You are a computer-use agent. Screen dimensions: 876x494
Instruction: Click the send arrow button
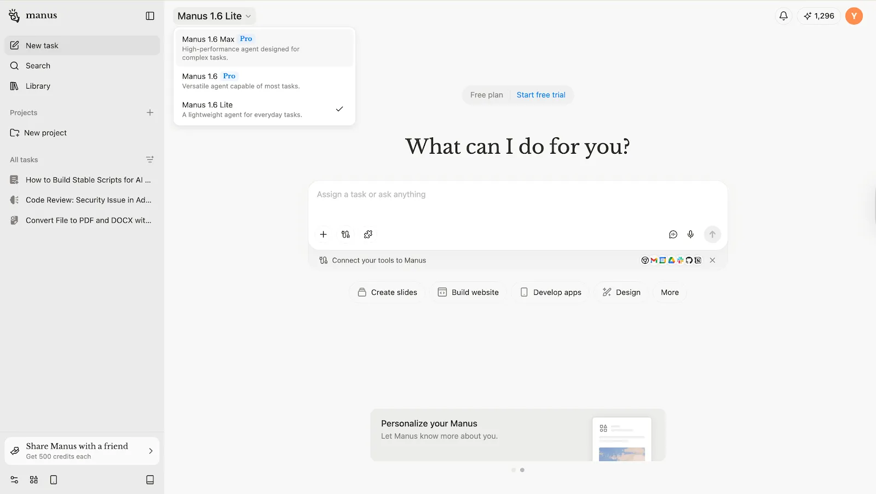coord(712,234)
